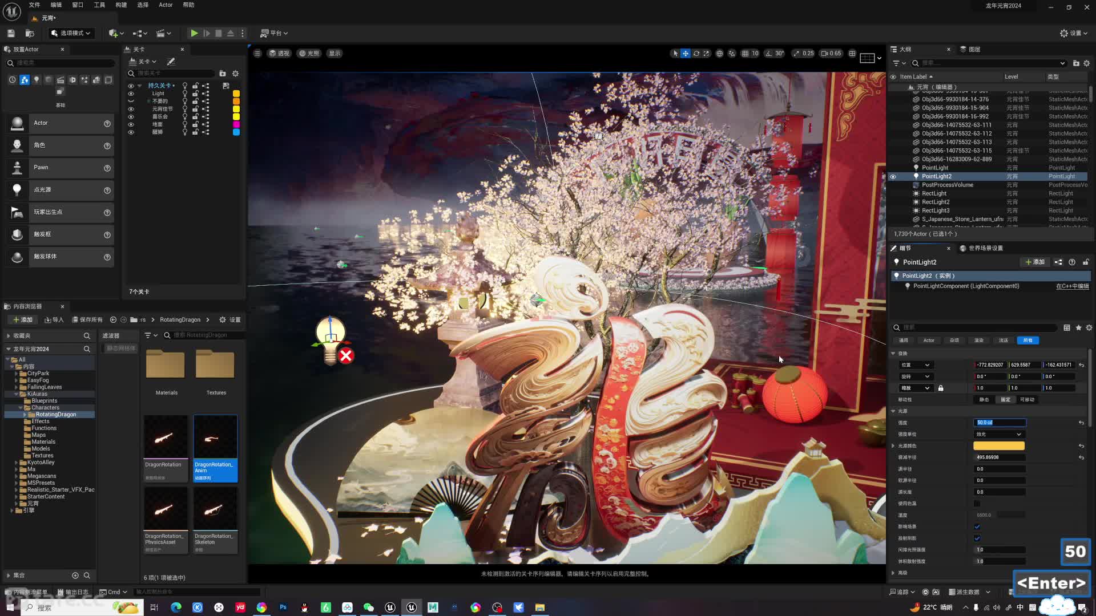The width and height of the screenshot is (1096, 616).
Task: Toggle surface snapping icon in viewport
Action: [x=732, y=53]
